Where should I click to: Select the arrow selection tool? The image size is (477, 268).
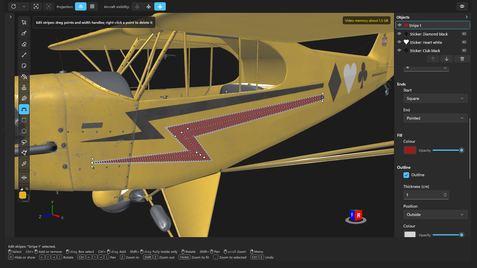(x=24, y=22)
